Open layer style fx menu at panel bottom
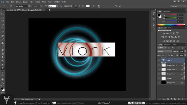Screen dimensions: 187x105 164,99
